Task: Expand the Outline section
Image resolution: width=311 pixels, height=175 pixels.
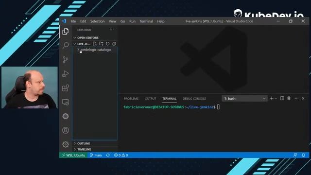Action: [95, 143]
